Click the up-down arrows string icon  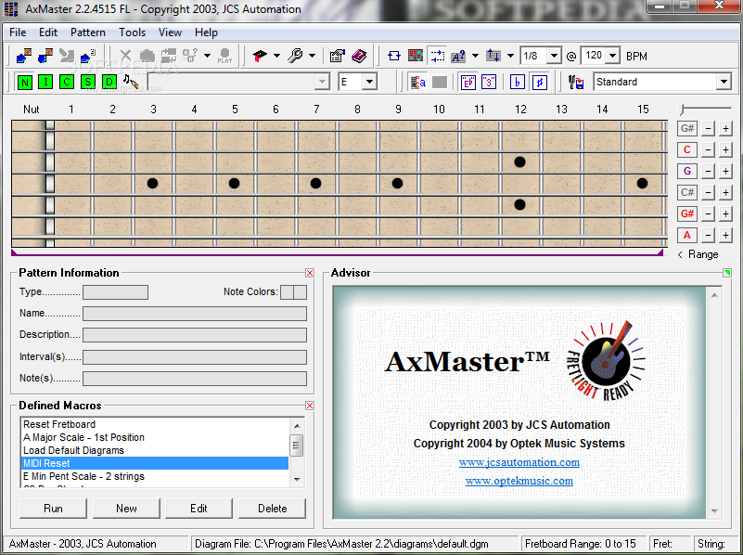pyautogui.click(x=493, y=56)
